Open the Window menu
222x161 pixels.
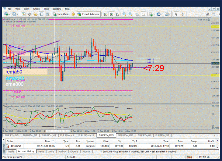pos(57,9)
